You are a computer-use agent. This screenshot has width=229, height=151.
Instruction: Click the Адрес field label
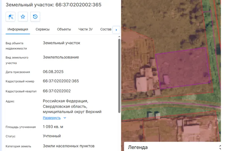[x=10, y=101]
